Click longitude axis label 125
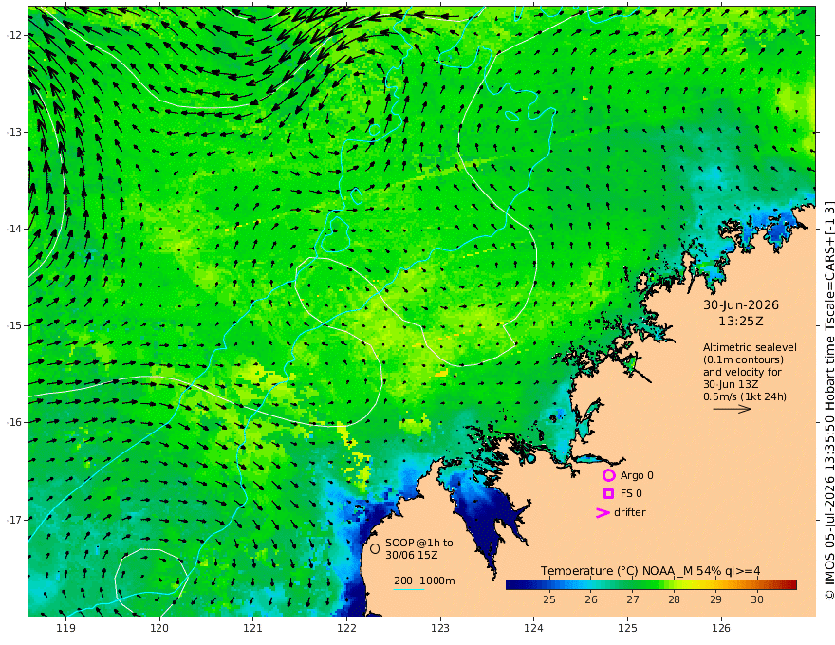Screen dimensions: 835x645 tap(628, 628)
